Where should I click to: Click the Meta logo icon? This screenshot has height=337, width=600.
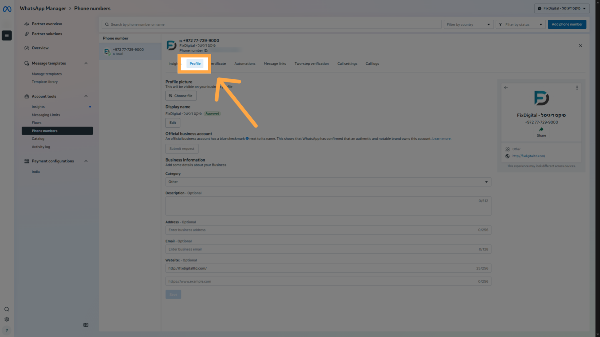click(x=7, y=9)
